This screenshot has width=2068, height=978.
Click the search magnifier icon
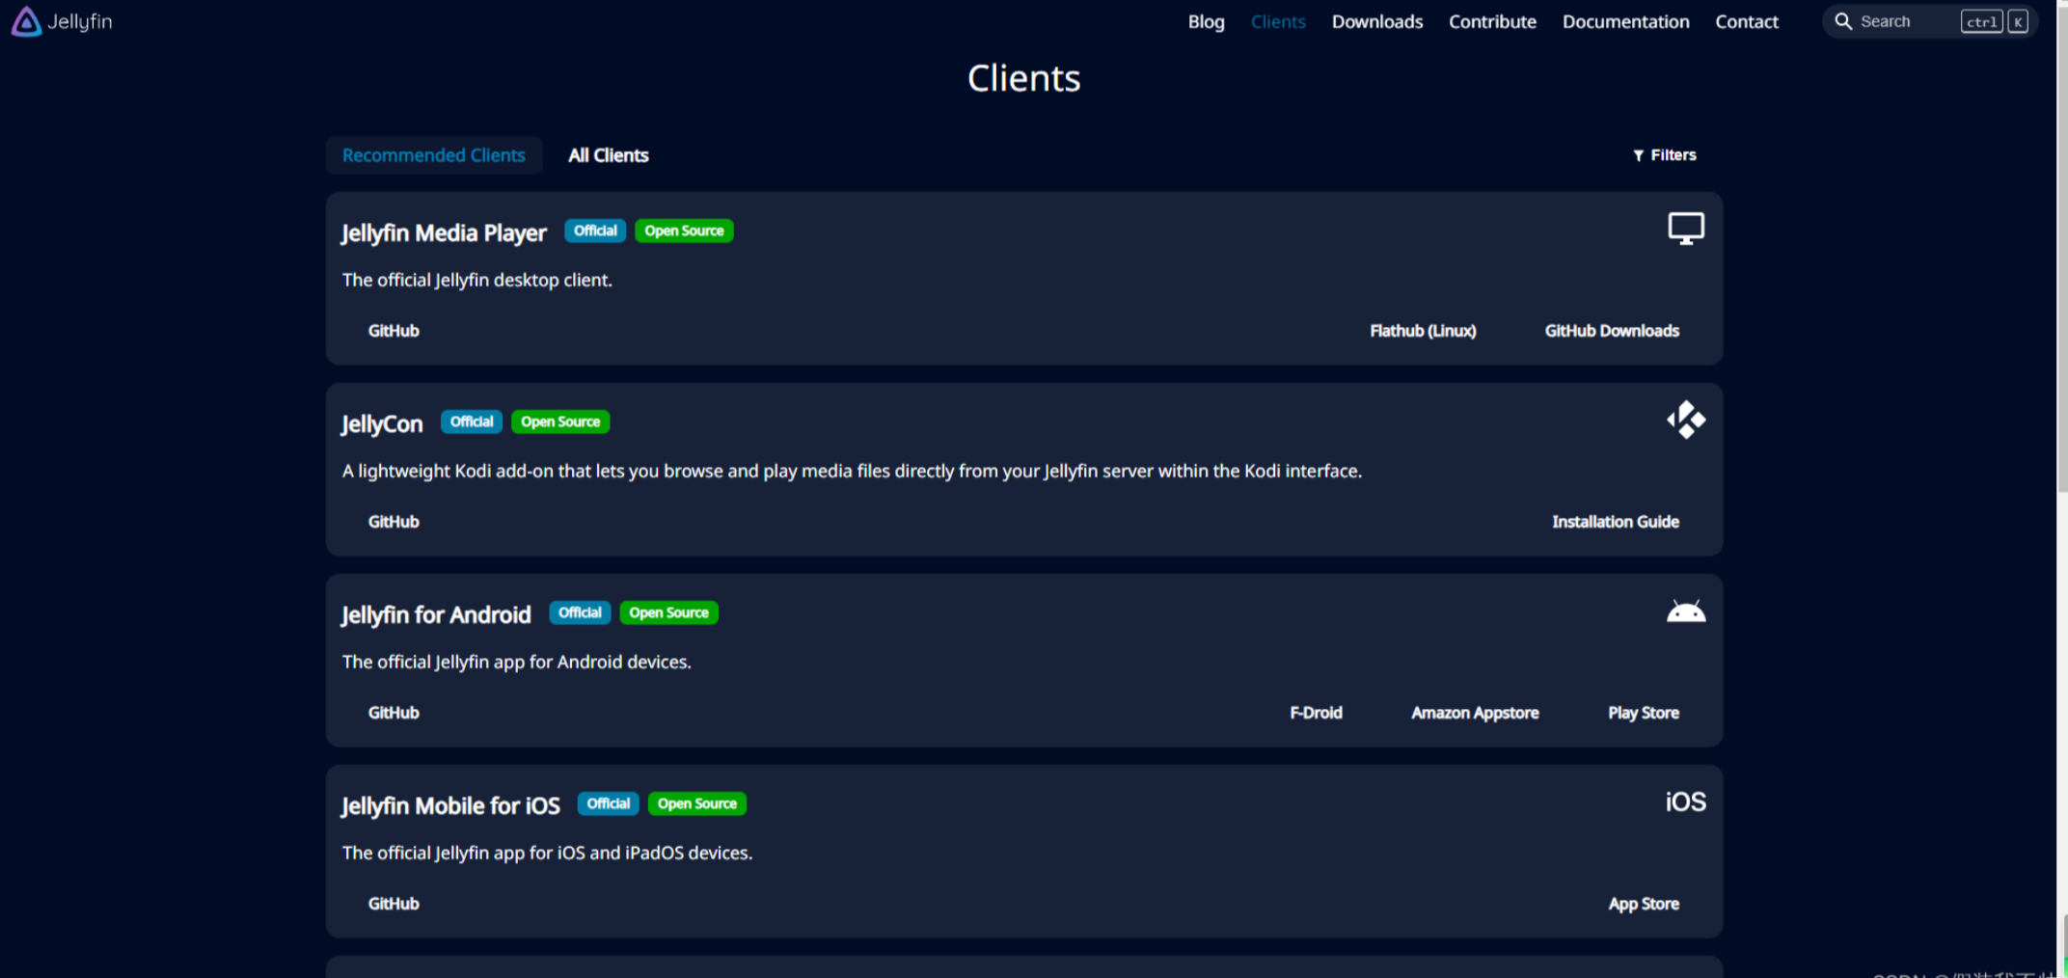point(1842,21)
